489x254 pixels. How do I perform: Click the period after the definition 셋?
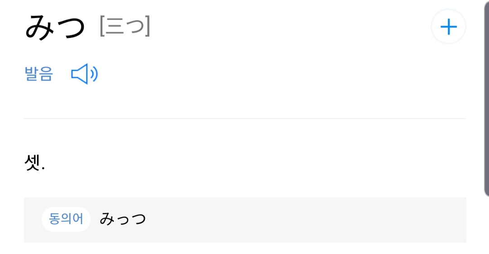point(43,168)
